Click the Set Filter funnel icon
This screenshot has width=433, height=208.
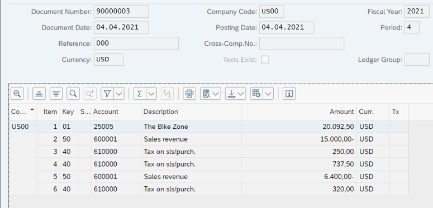(x=107, y=94)
